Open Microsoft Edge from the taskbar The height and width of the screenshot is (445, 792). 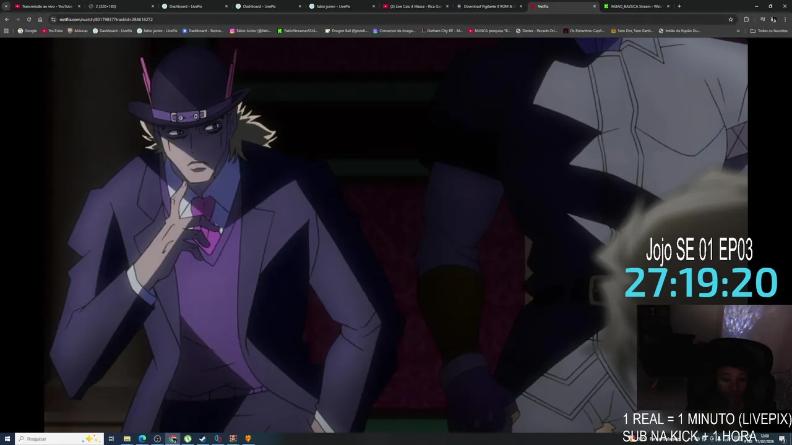coord(142,439)
